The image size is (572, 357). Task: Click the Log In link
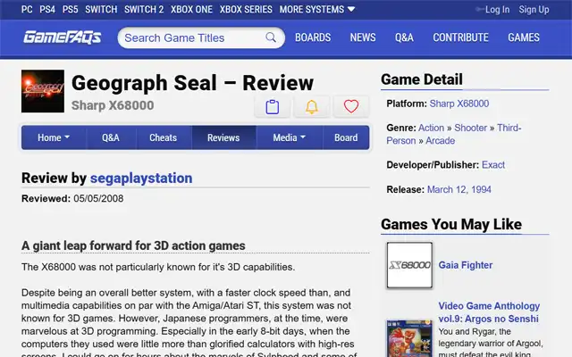[497, 10]
